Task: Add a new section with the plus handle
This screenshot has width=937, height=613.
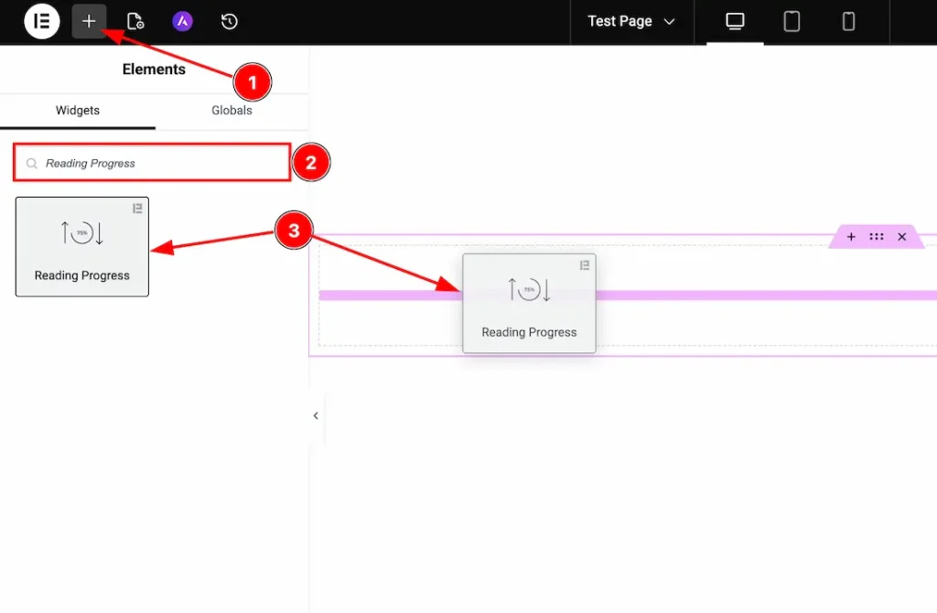Action: tap(850, 236)
